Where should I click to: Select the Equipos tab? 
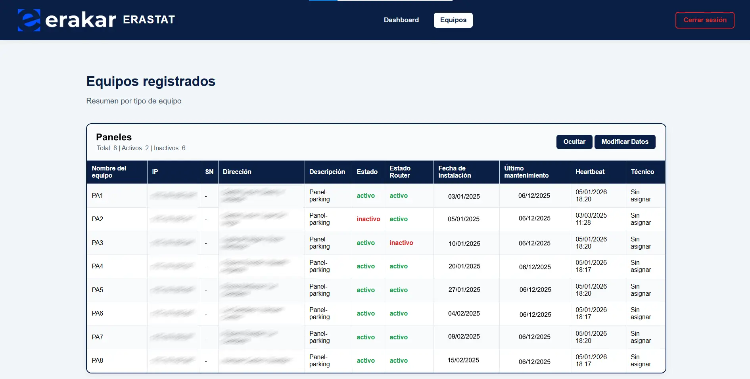tap(453, 20)
